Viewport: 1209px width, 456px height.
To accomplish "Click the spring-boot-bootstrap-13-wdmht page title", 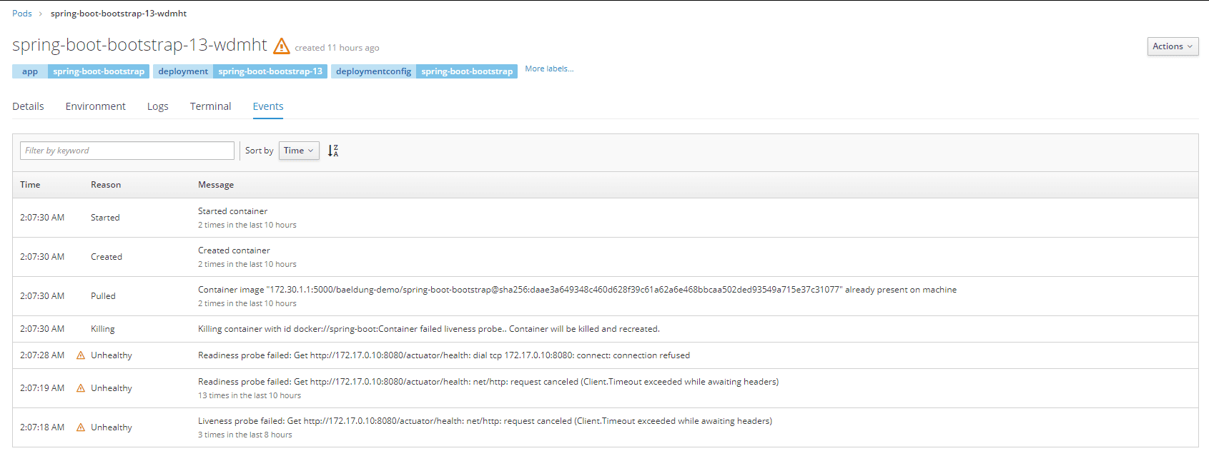I will coord(139,45).
